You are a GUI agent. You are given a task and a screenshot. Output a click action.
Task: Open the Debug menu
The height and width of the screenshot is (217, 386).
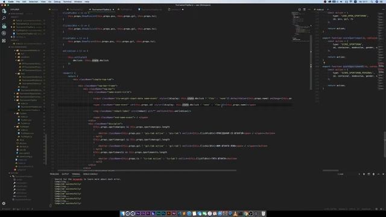pyautogui.click(x=57, y=1)
